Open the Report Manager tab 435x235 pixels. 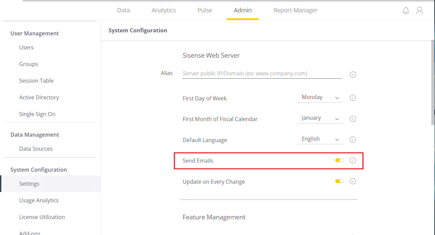coord(296,10)
